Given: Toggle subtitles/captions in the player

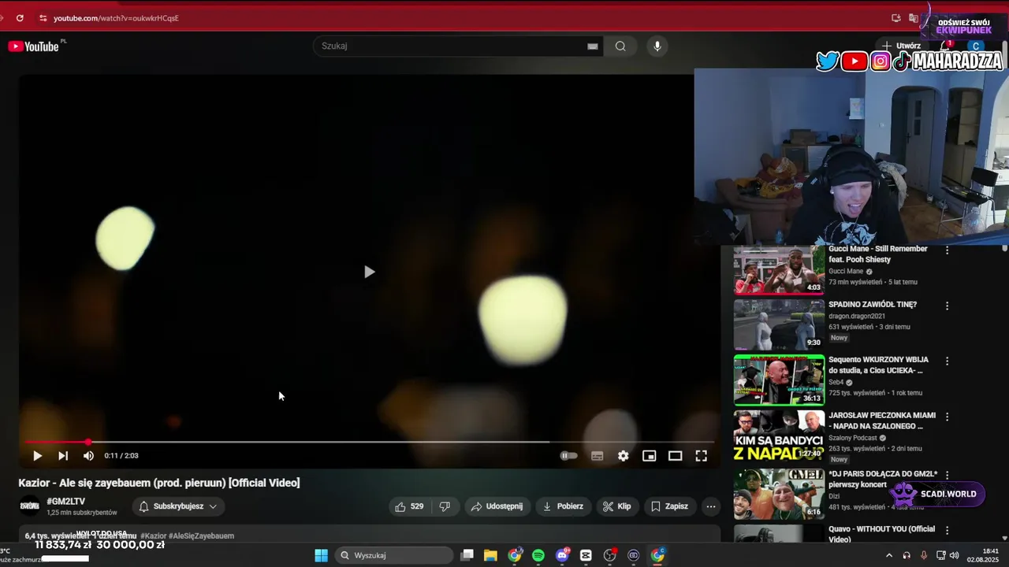Looking at the screenshot, I should pos(598,456).
